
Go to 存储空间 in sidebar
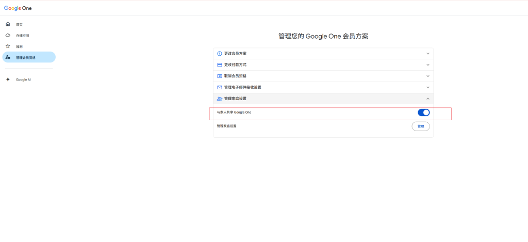[22, 36]
